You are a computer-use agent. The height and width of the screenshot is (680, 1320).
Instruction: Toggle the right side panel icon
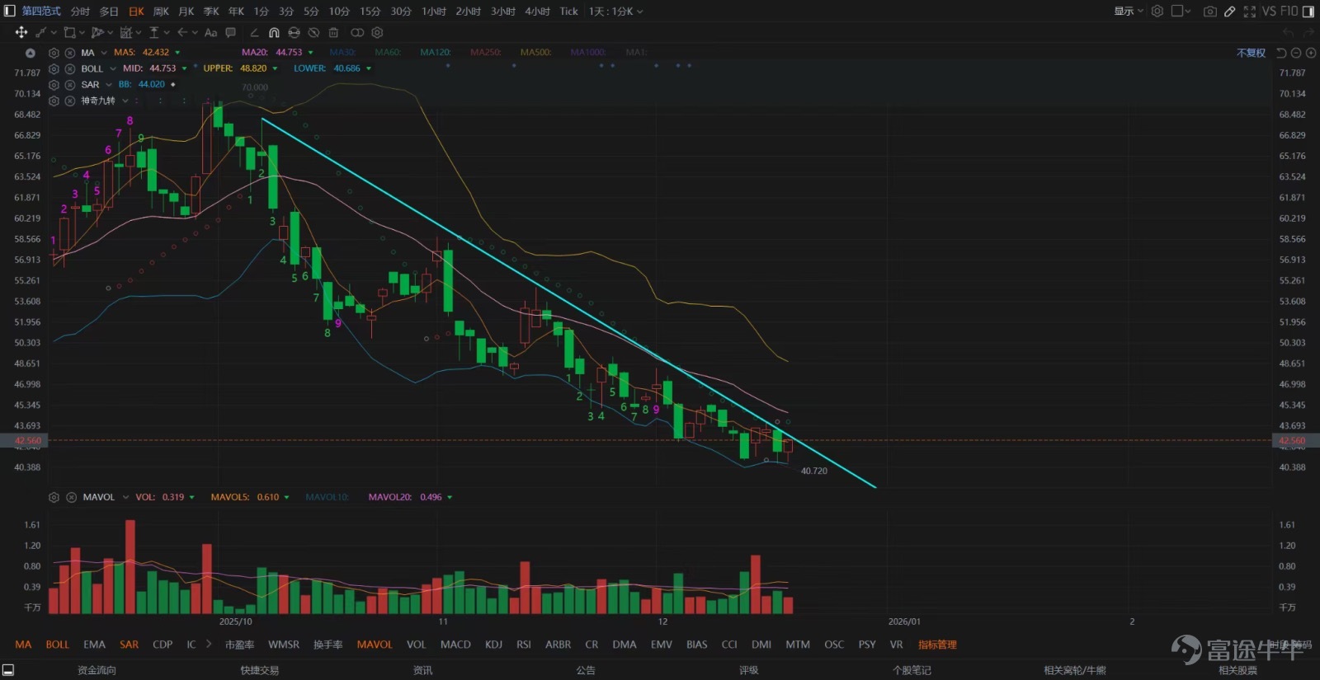(x=1309, y=11)
